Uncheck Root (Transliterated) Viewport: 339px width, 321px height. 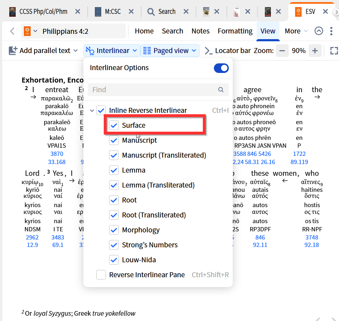pyautogui.click(x=114, y=215)
